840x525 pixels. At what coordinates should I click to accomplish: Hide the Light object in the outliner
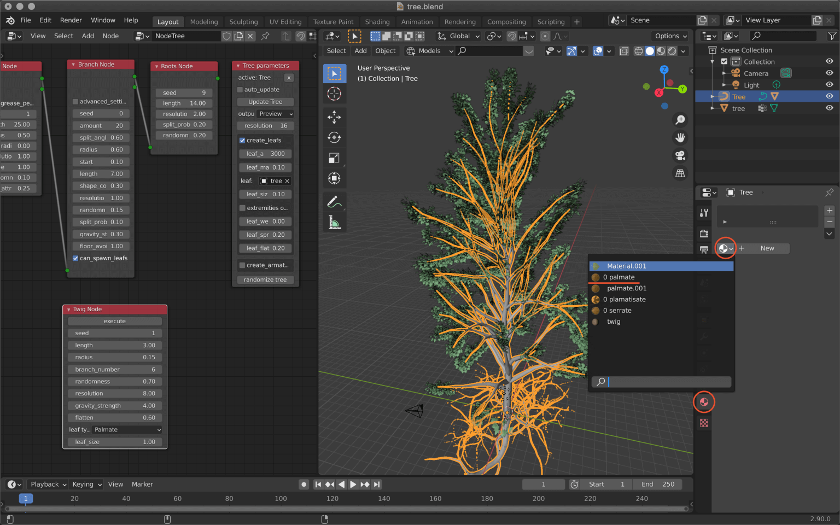tap(830, 85)
